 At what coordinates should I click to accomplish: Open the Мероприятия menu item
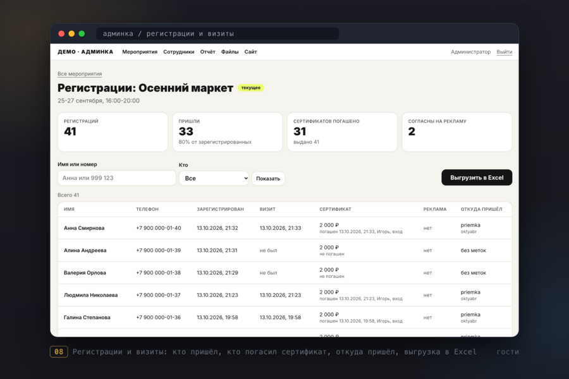tap(140, 52)
